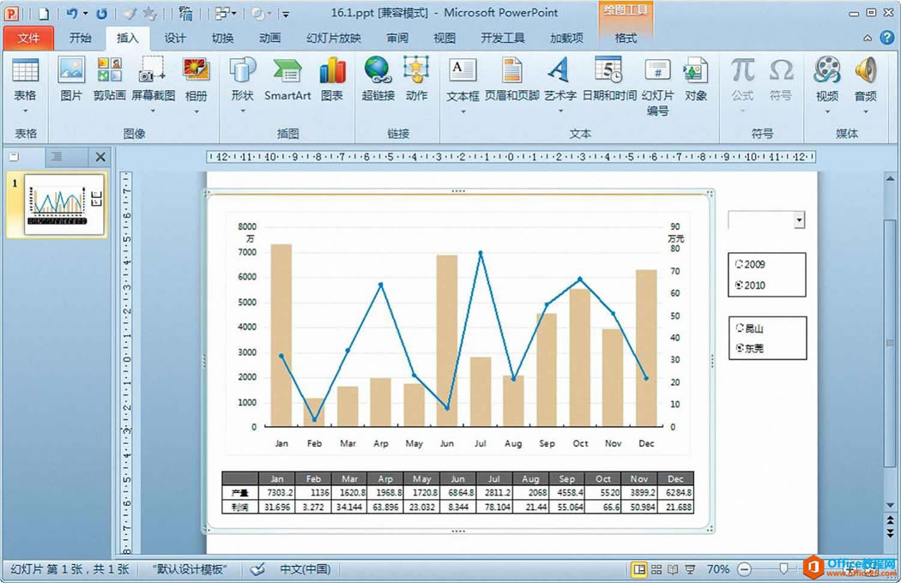Choose the 东莞 radio option
Screen dimensions: 901x583
point(740,349)
